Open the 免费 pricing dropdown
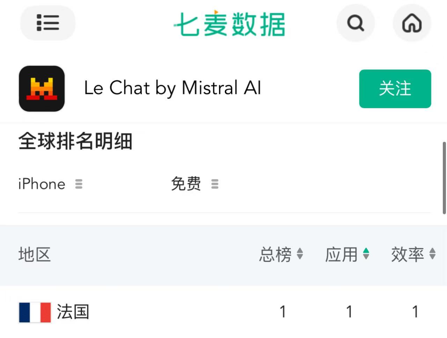 point(186,184)
